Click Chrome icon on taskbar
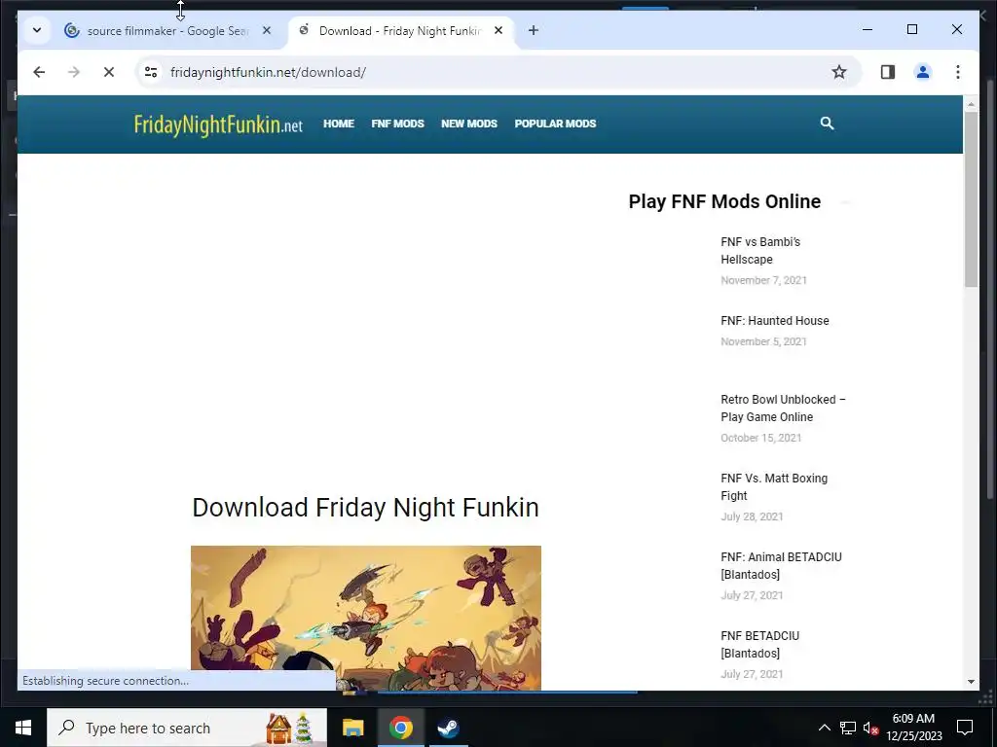 (x=400, y=728)
